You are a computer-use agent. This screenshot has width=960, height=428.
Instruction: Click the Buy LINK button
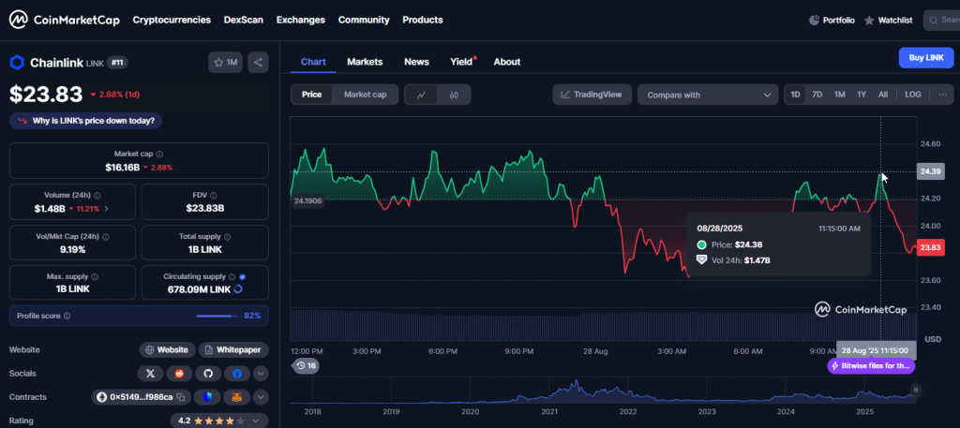926,57
